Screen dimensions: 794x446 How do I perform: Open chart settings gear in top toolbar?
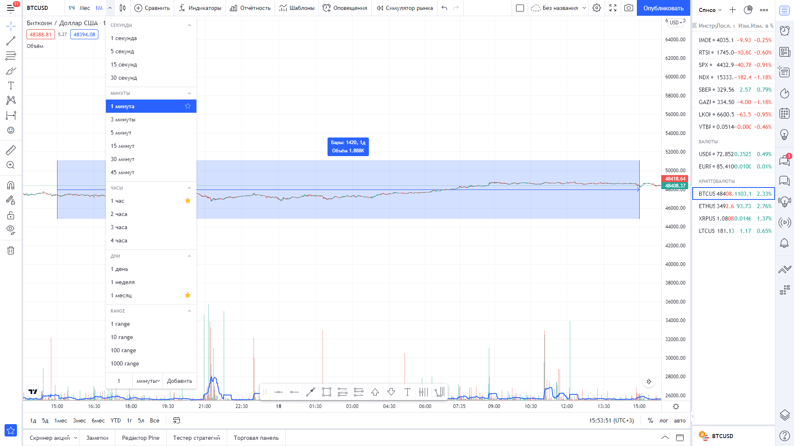[596, 8]
